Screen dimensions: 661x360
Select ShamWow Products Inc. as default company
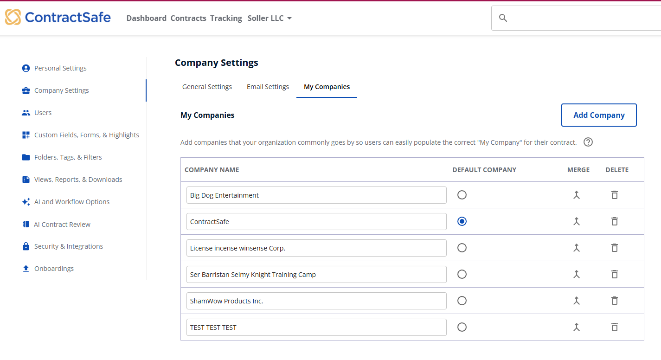tap(462, 301)
